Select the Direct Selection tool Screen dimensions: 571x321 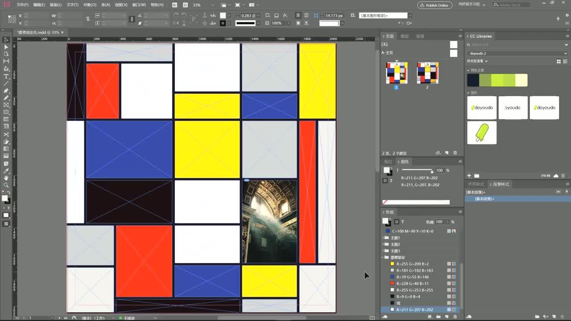tap(6, 47)
